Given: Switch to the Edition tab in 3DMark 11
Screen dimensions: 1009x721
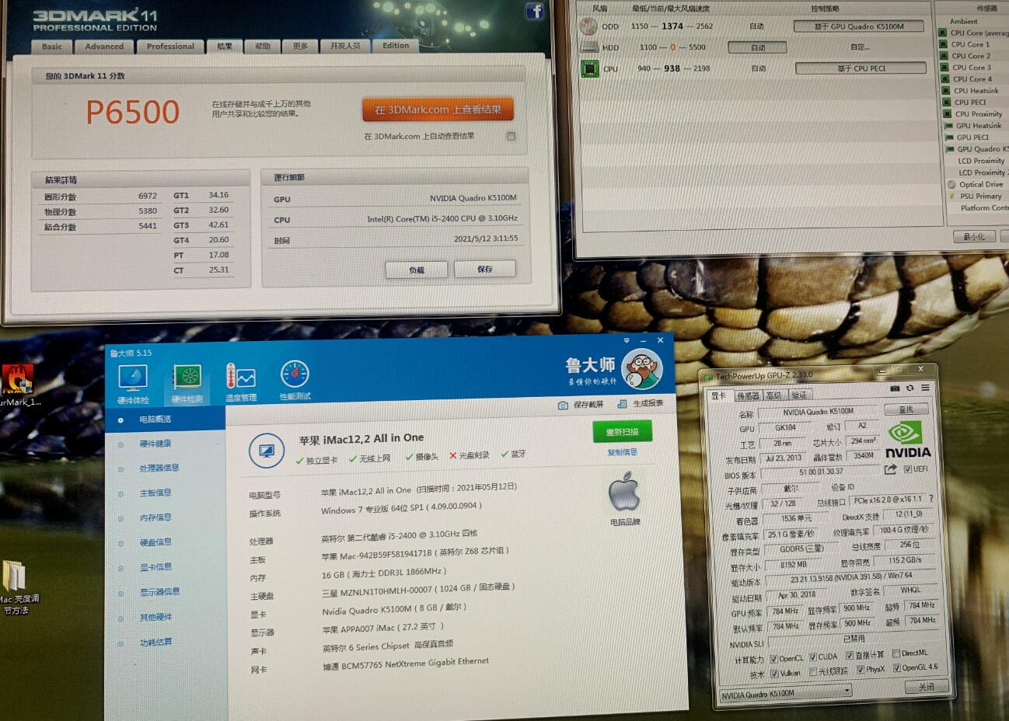Looking at the screenshot, I should click(396, 46).
